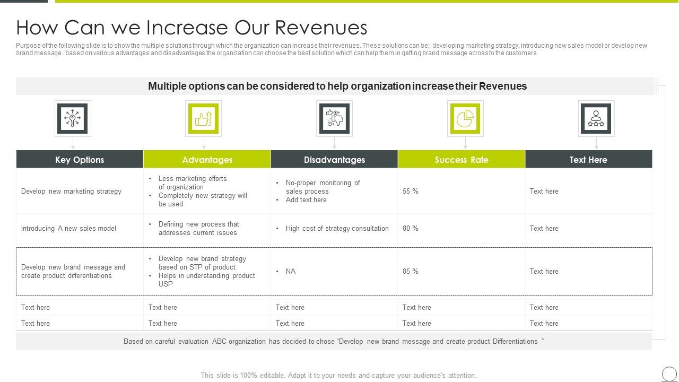Click the 55 % success rate value
This screenshot has height=382, width=679.
pyautogui.click(x=411, y=192)
